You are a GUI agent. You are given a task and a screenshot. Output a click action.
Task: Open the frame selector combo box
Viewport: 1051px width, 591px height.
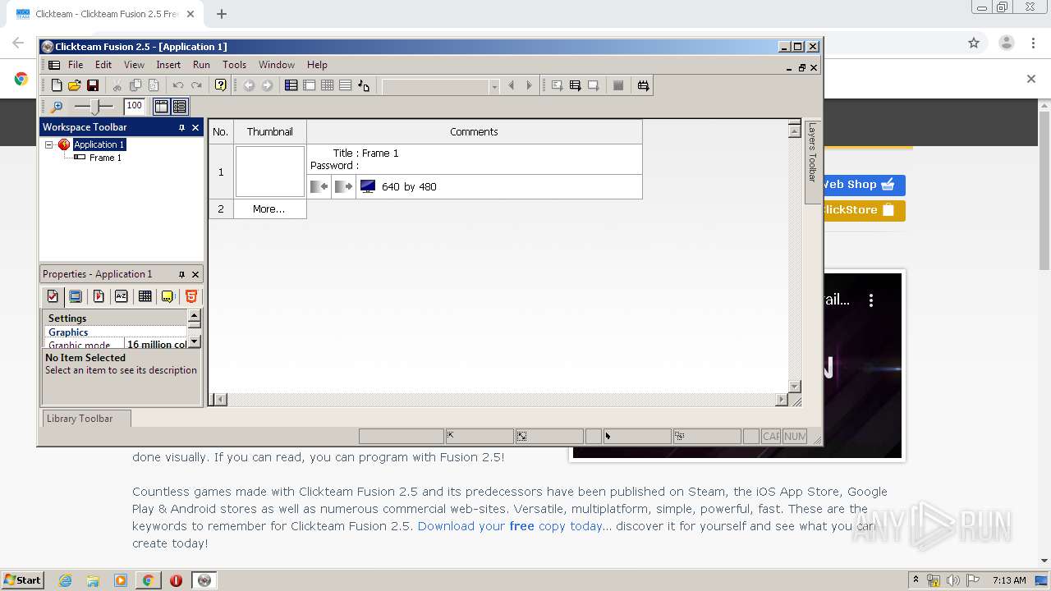coord(440,86)
